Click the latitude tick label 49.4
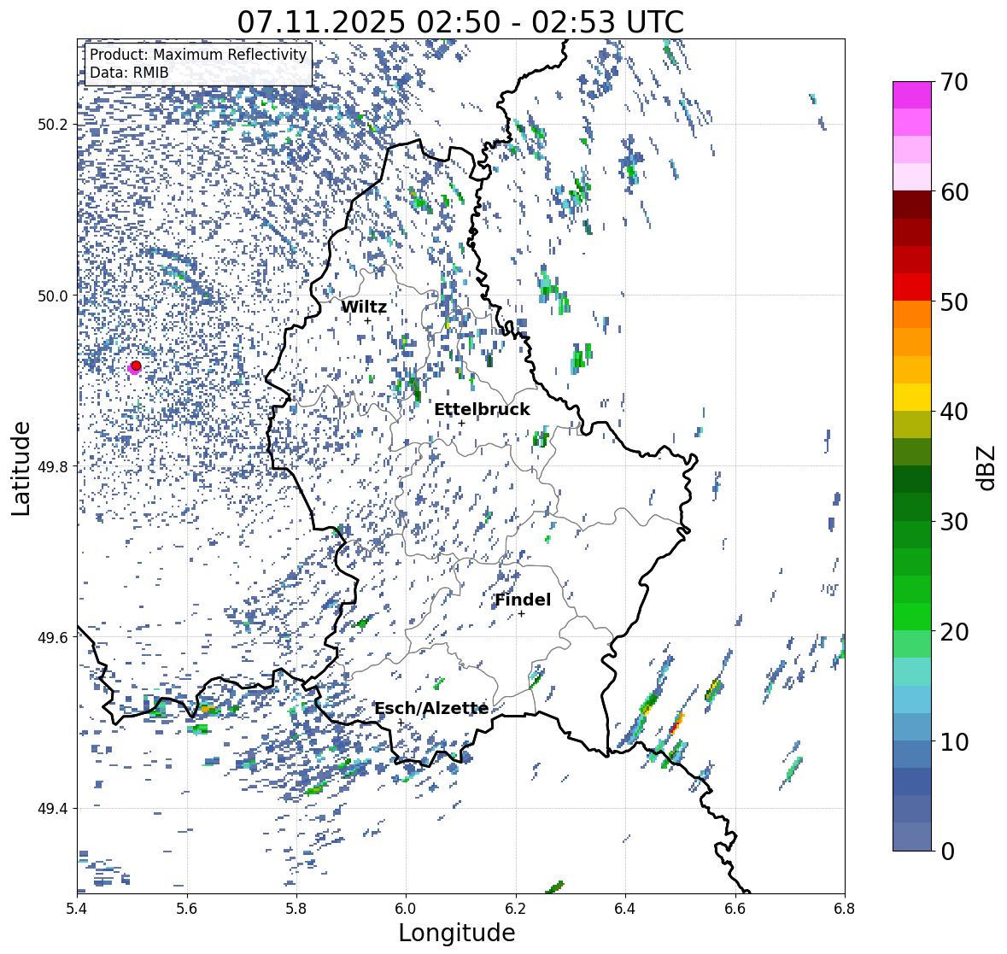This screenshot has height=954, width=1007. (x=53, y=808)
